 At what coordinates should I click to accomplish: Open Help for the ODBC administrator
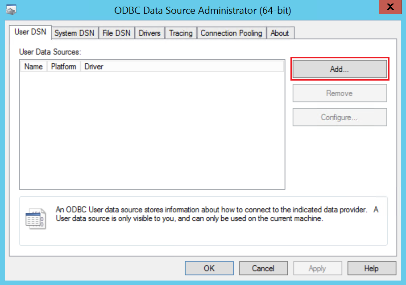point(371,268)
